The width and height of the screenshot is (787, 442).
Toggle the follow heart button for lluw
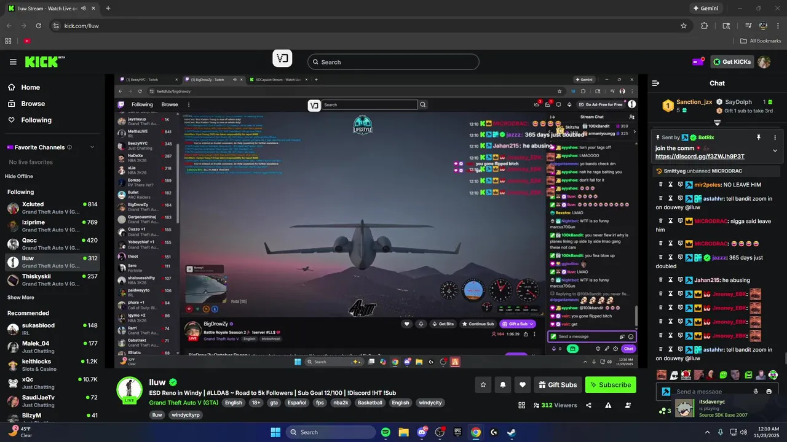click(523, 385)
